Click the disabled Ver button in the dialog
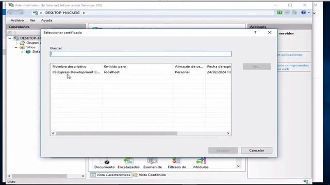Viewport: 330px width, 185px height. 257,66
